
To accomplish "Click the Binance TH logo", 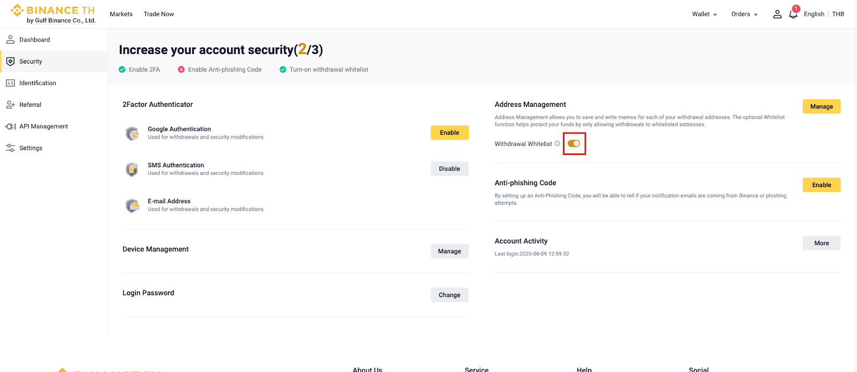I will (x=53, y=14).
